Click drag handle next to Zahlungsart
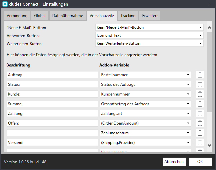216x170 pixels. coord(194,113)
